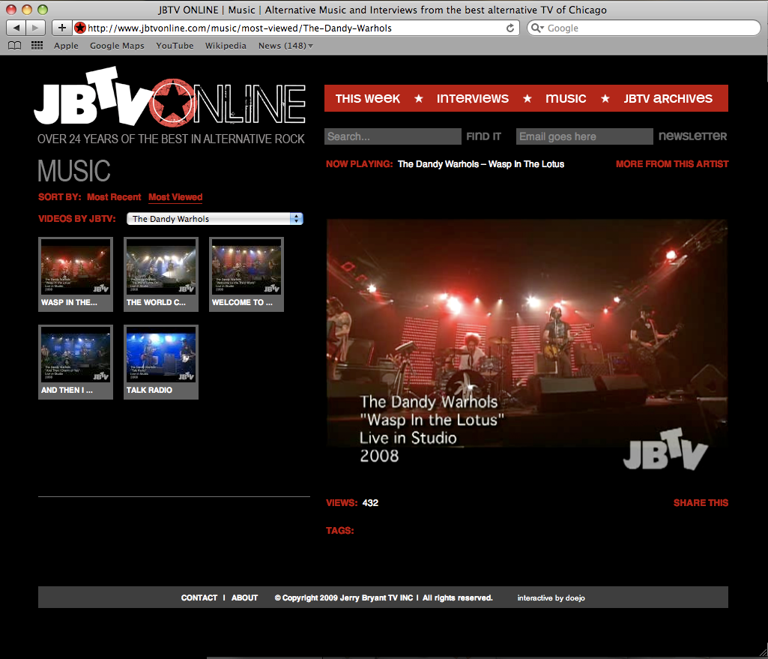Open the JBTV Archives section

[668, 98]
